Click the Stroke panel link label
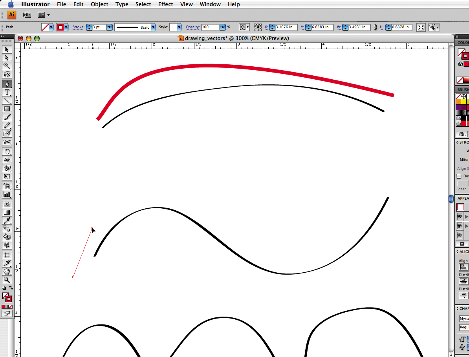Image resolution: width=469 pixels, height=357 pixels. [x=78, y=27]
